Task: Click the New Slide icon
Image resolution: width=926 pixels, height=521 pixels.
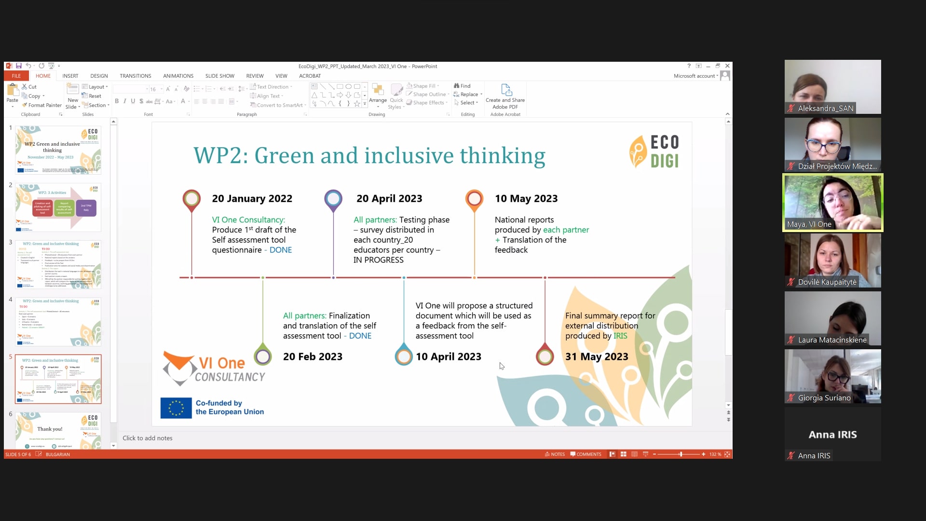Action: click(72, 89)
